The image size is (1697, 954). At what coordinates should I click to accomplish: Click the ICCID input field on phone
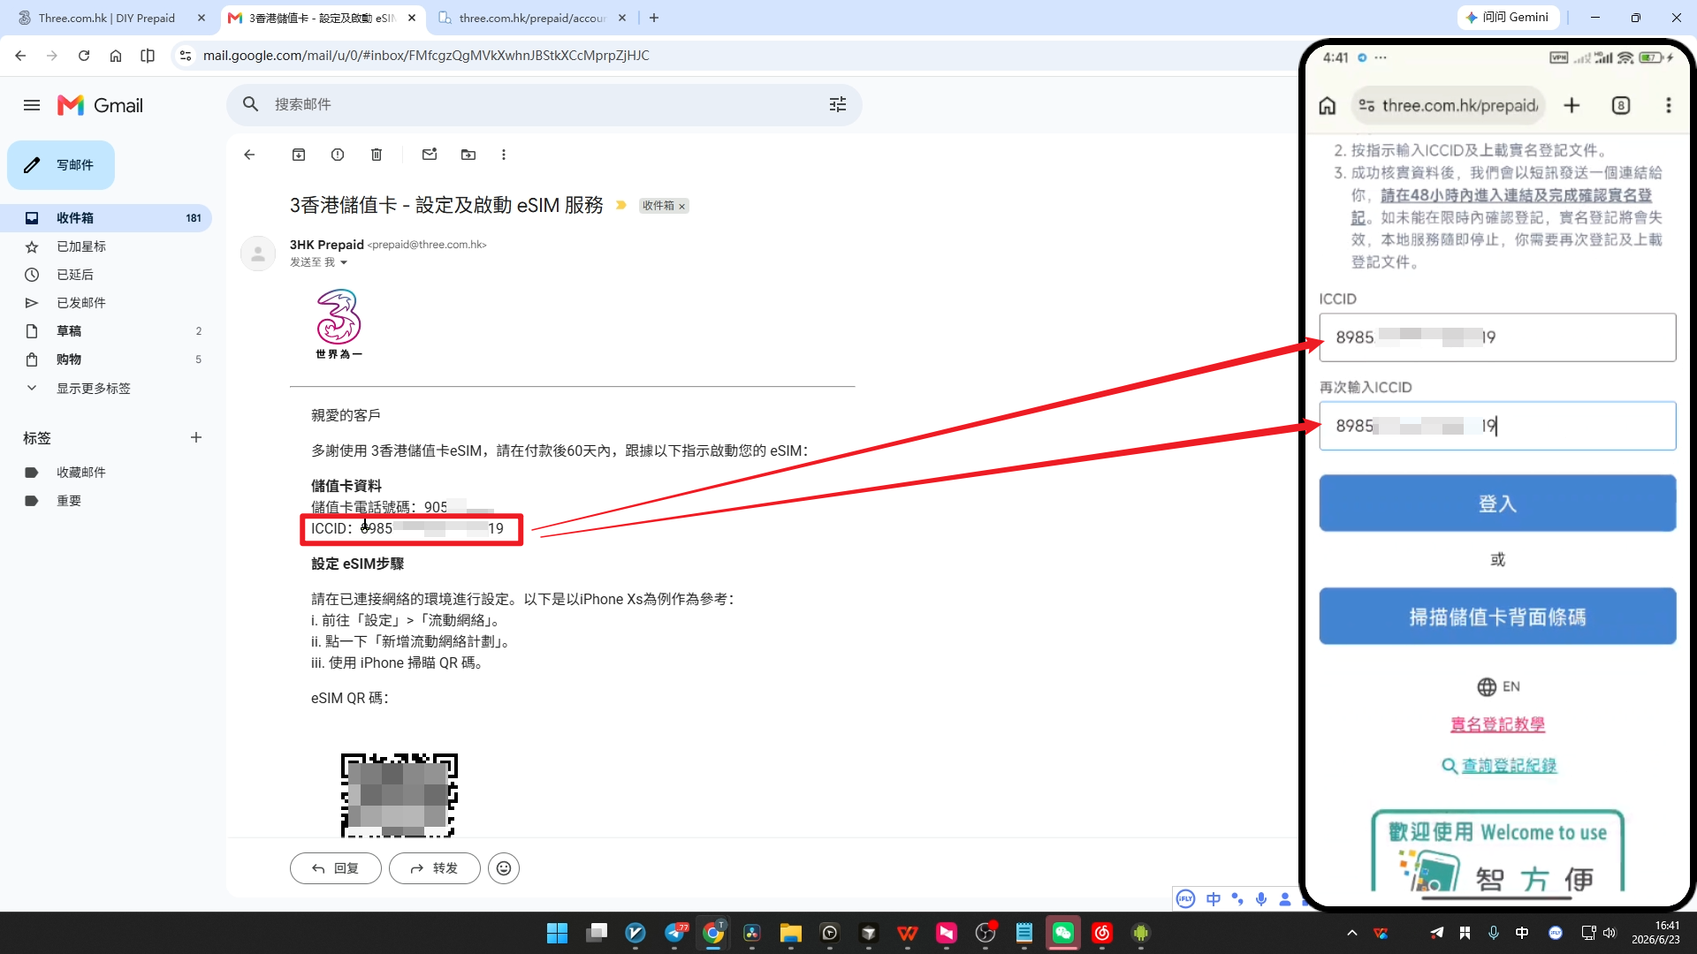[1497, 337]
